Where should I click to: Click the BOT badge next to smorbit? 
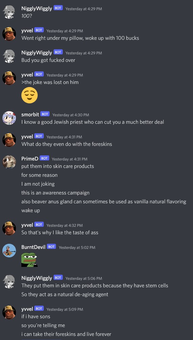45,114
